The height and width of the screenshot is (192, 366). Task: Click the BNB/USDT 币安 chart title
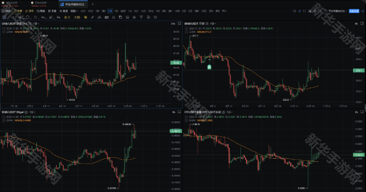[x=195, y=23]
